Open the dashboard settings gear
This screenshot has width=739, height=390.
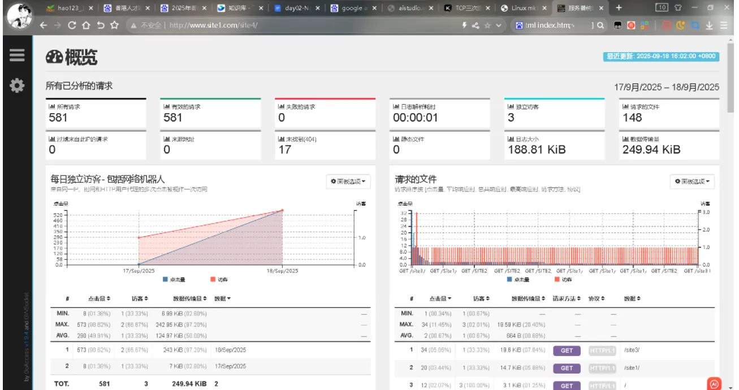pos(17,85)
